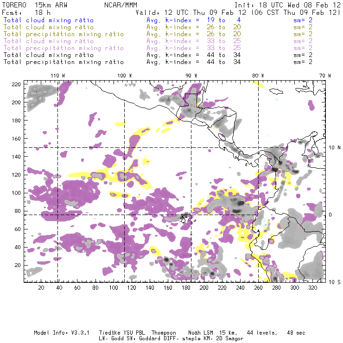Image resolution: width=343 pixels, height=343 pixels.
Task: Click the "90 W" longitude label
Action: pyautogui.click(x=191, y=76)
